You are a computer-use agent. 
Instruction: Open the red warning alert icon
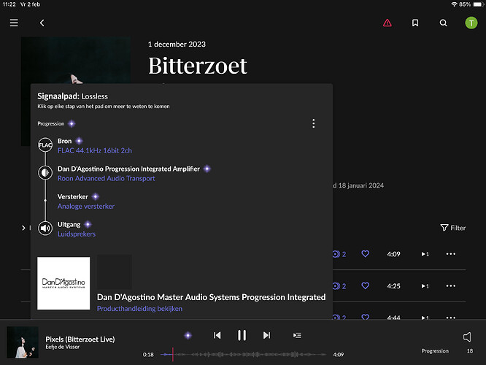[387, 23]
